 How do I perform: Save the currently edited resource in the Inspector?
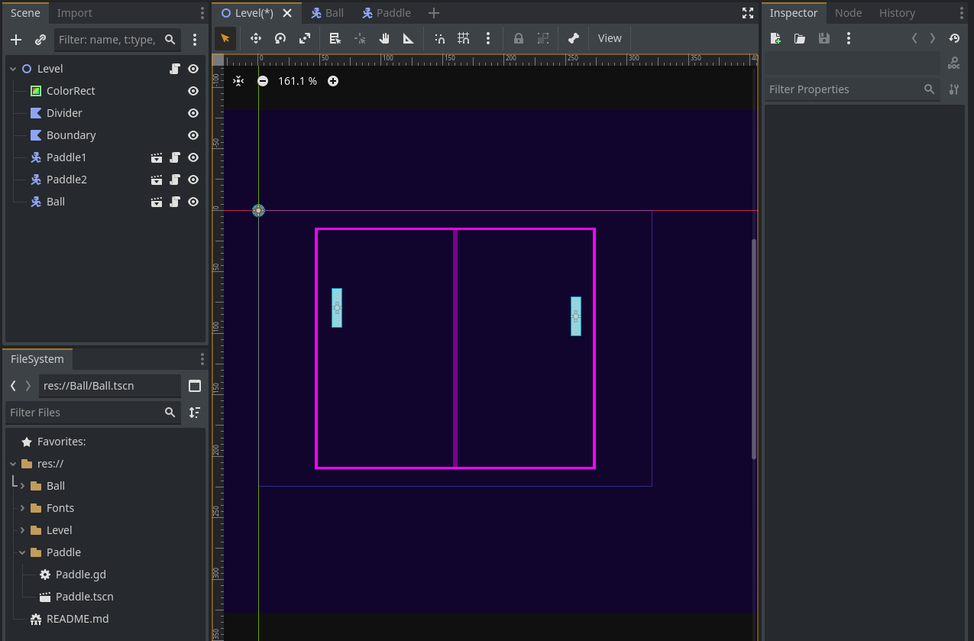[x=824, y=38]
